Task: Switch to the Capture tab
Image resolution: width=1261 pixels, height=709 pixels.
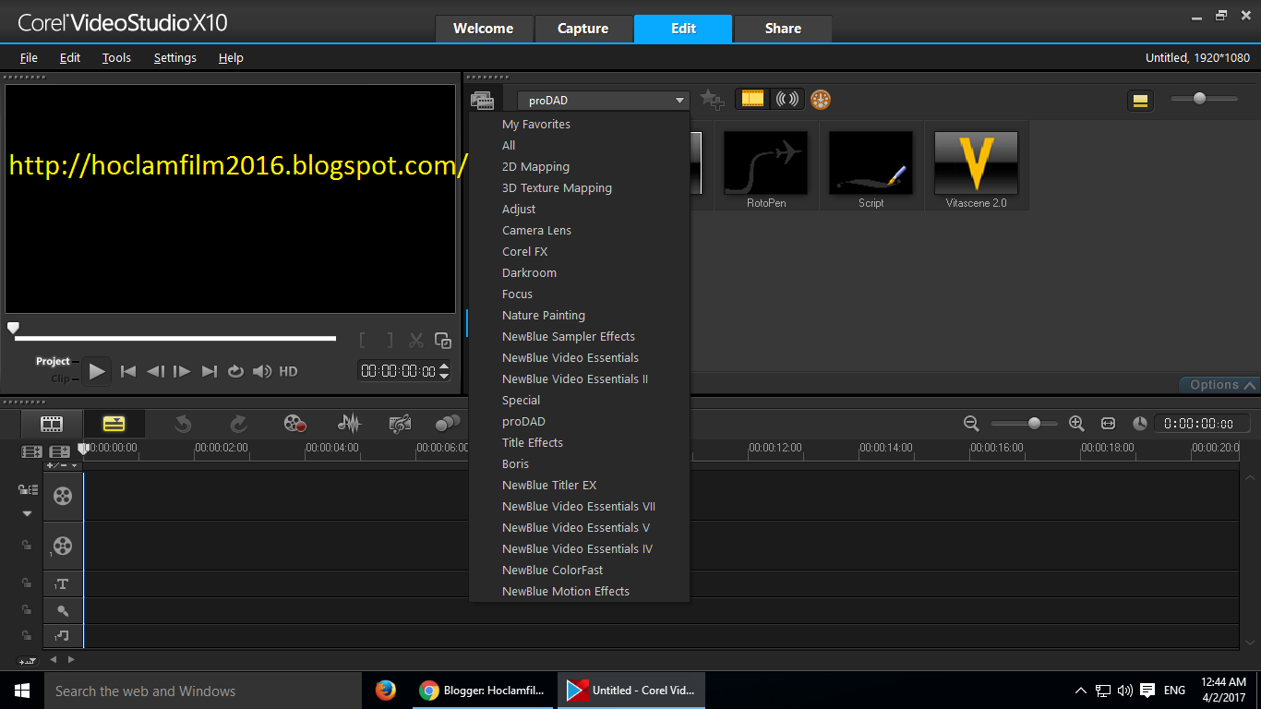Action: coord(583,29)
